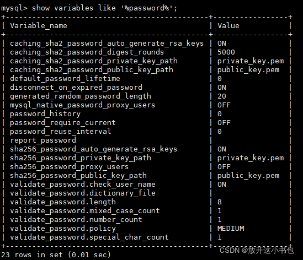
Task: Click the MEDIUM policy value
Action: (231, 229)
